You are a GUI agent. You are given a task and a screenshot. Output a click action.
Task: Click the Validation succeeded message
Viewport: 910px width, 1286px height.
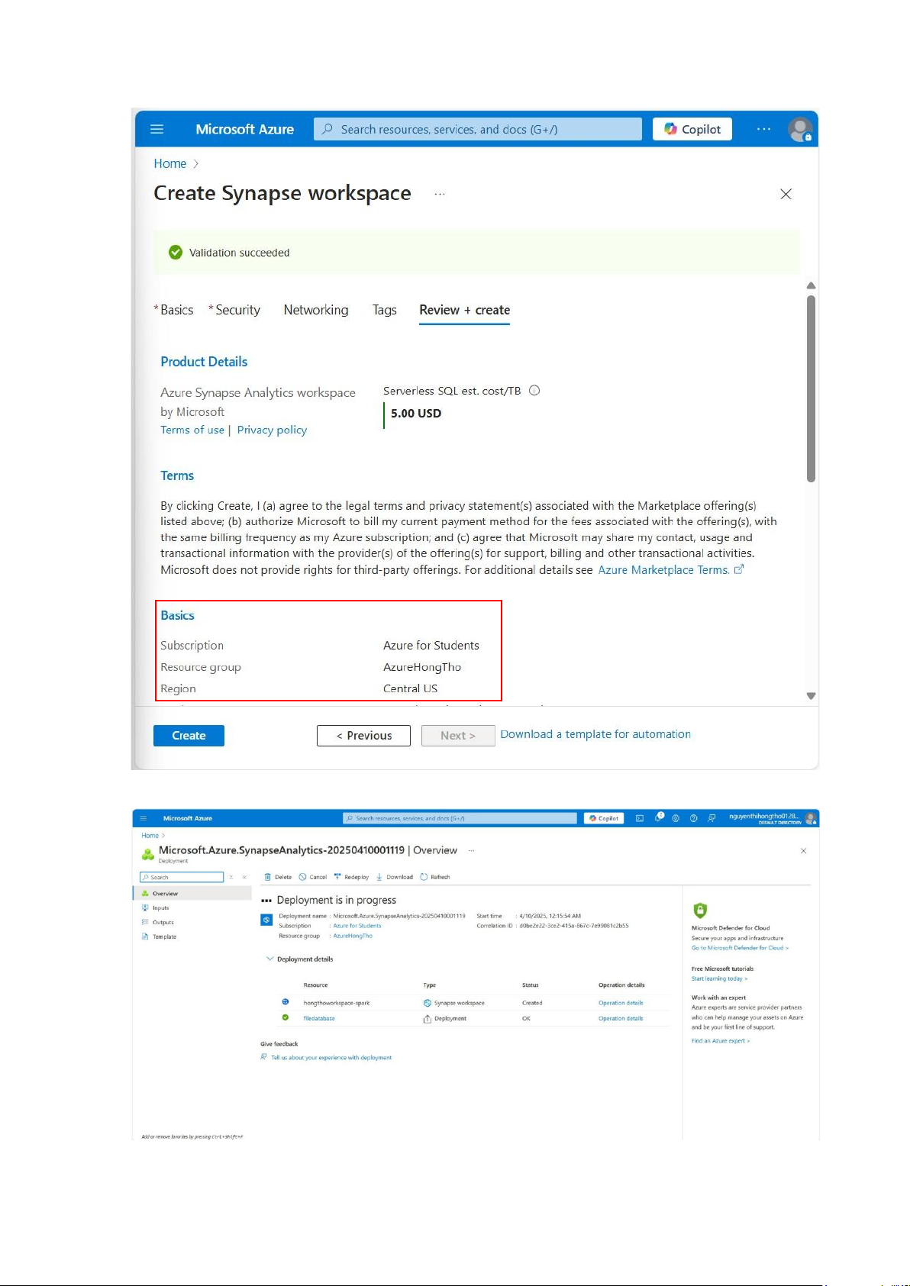pos(239,253)
